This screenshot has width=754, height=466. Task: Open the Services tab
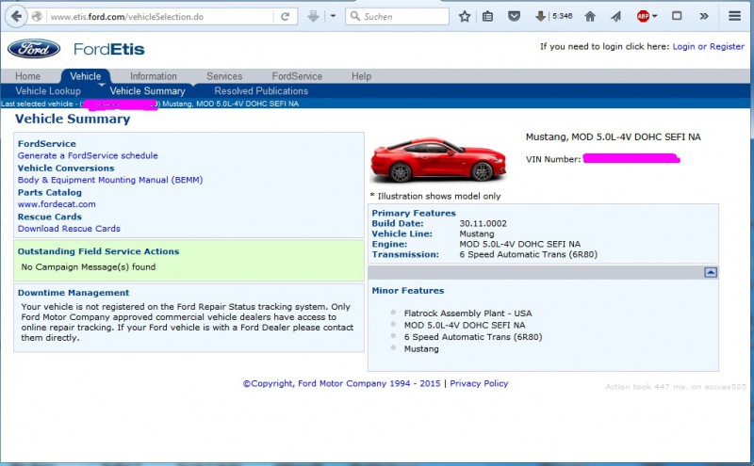pyautogui.click(x=224, y=76)
